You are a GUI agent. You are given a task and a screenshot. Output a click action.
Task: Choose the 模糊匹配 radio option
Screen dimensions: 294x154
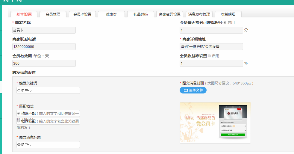click(19, 121)
